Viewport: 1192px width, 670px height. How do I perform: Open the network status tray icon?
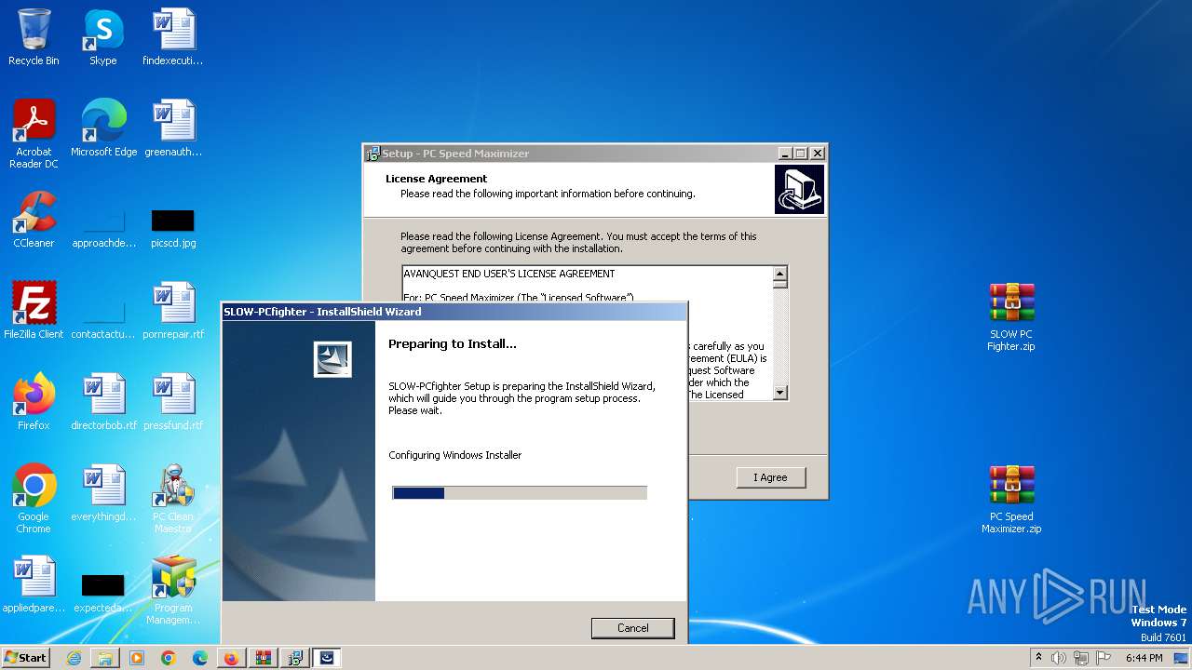(x=1081, y=658)
